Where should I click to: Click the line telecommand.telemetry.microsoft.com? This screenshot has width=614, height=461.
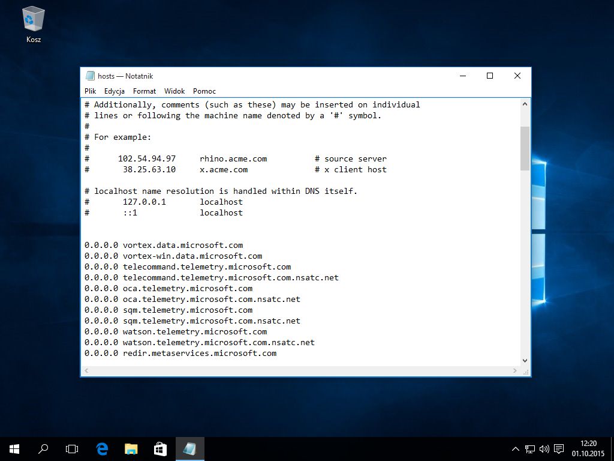(188, 267)
